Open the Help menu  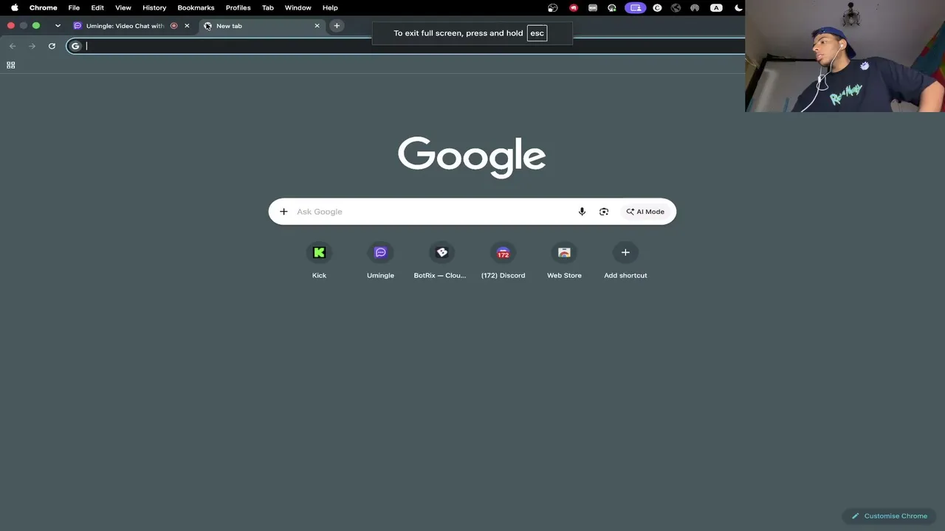[330, 7]
